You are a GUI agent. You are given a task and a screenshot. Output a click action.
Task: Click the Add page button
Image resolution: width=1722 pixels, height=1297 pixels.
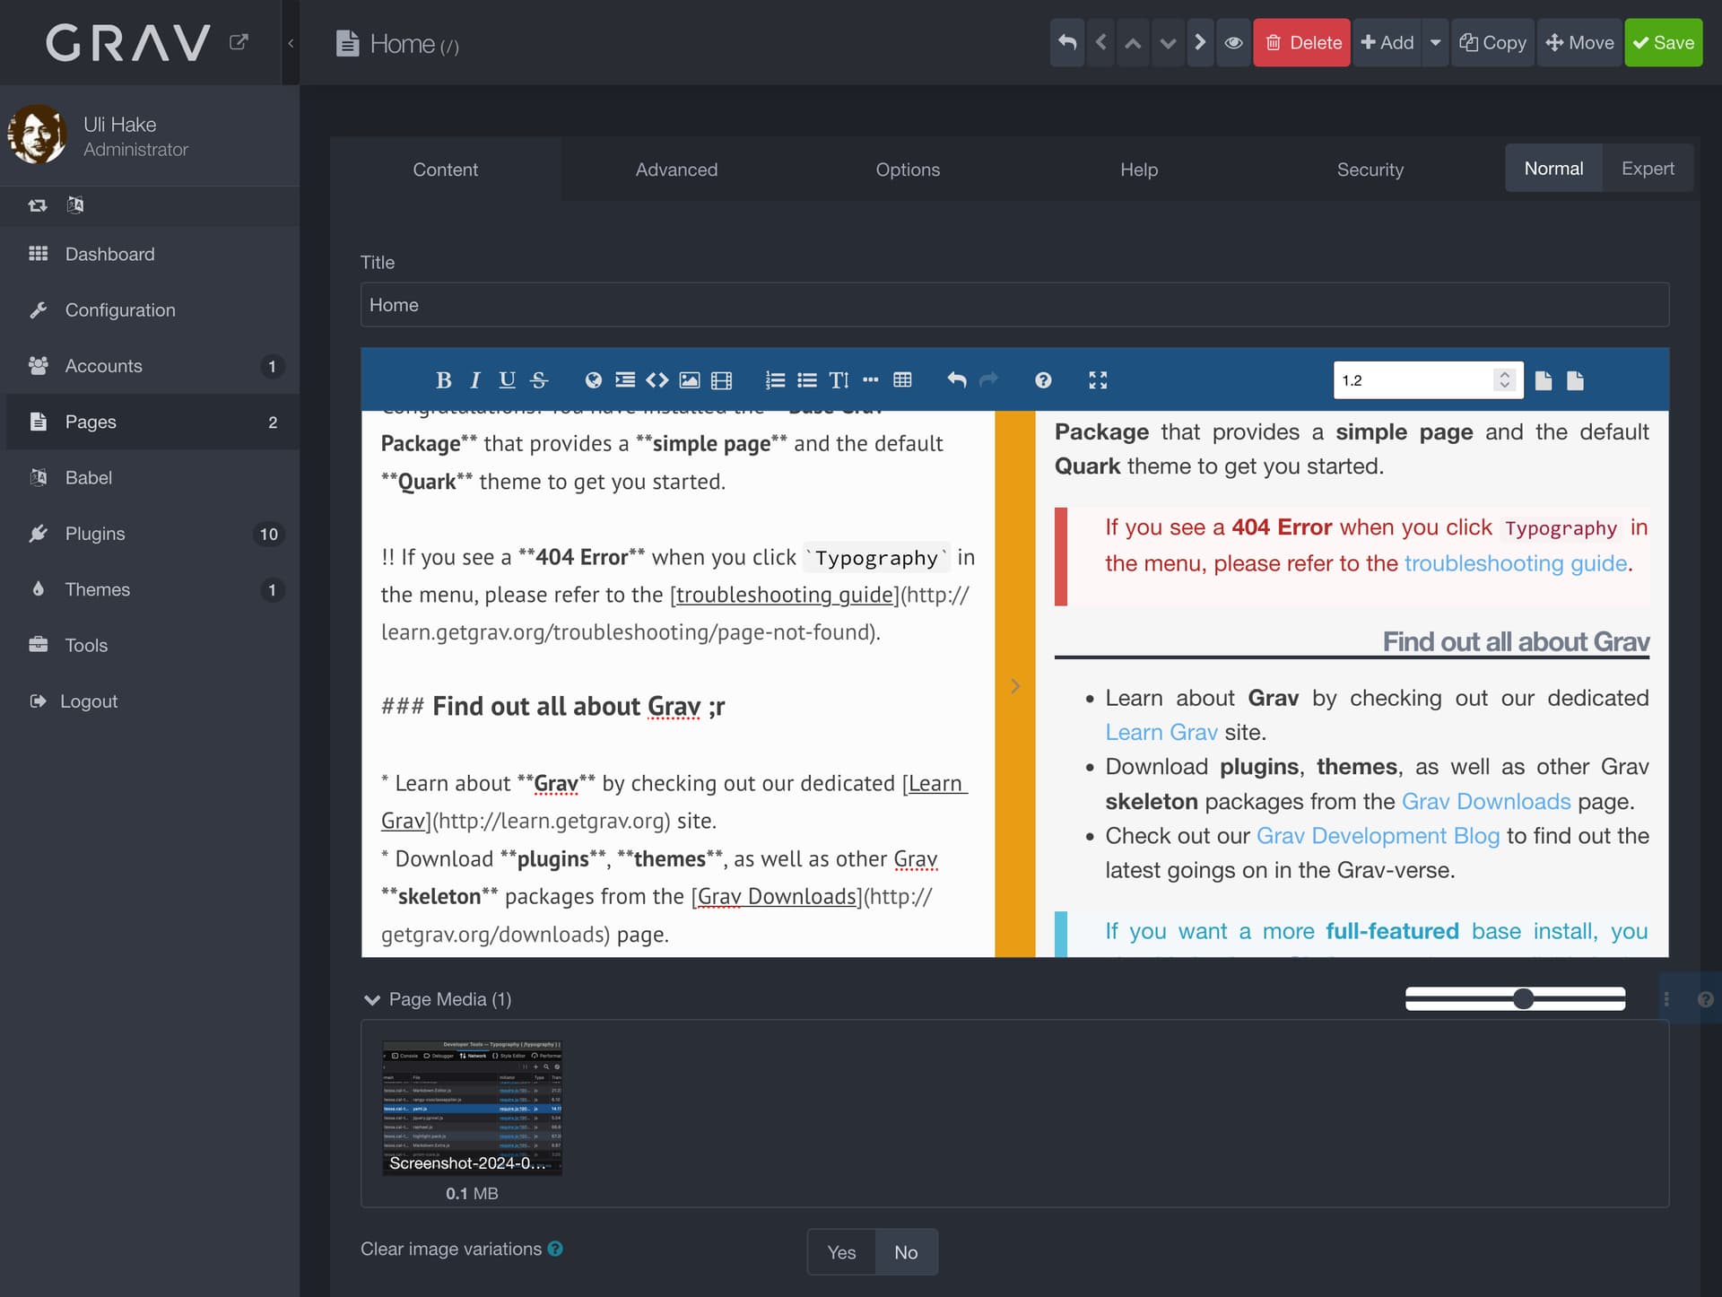click(1387, 42)
